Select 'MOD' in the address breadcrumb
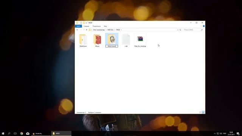 coord(118,30)
